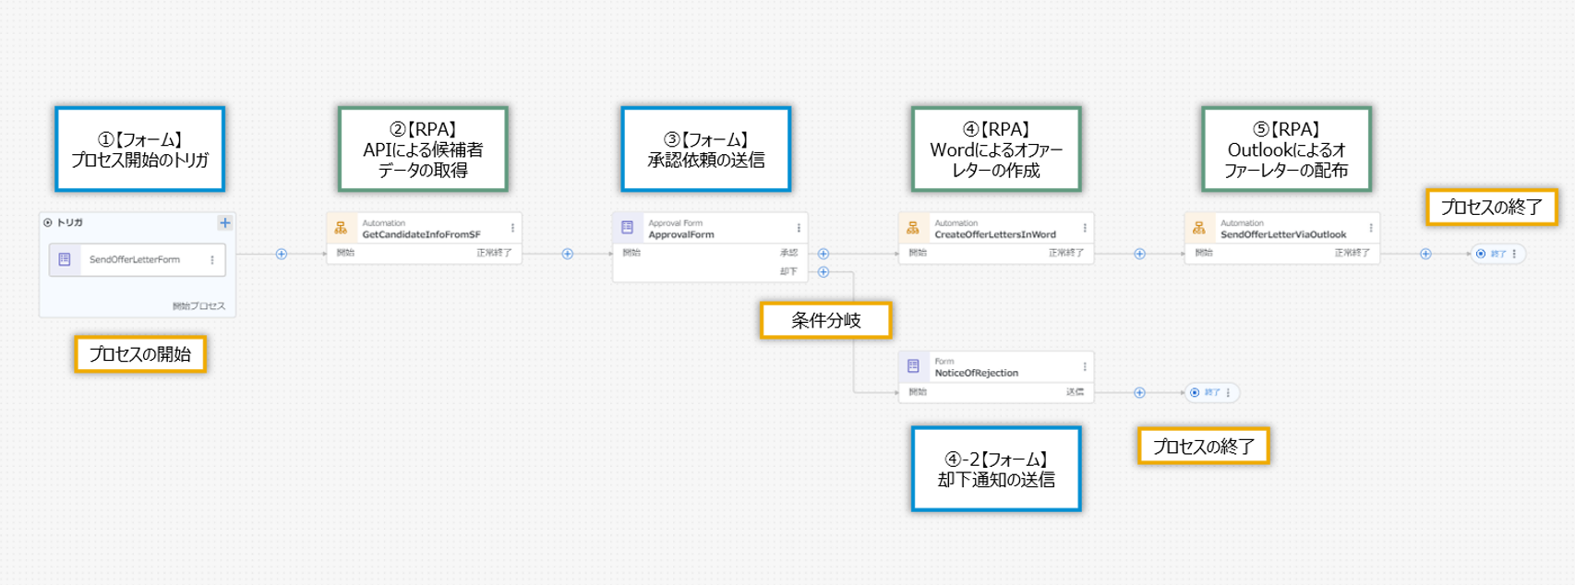Open ApprovalForm three-dot options menu
Image resolution: width=1575 pixels, height=585 pixels.
click(x=799, y=228)
